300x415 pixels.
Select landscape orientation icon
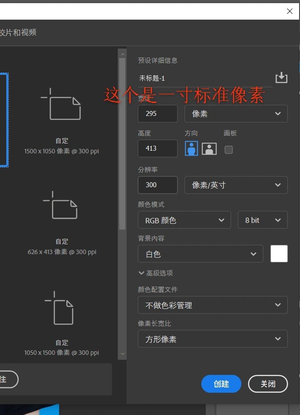209,149
